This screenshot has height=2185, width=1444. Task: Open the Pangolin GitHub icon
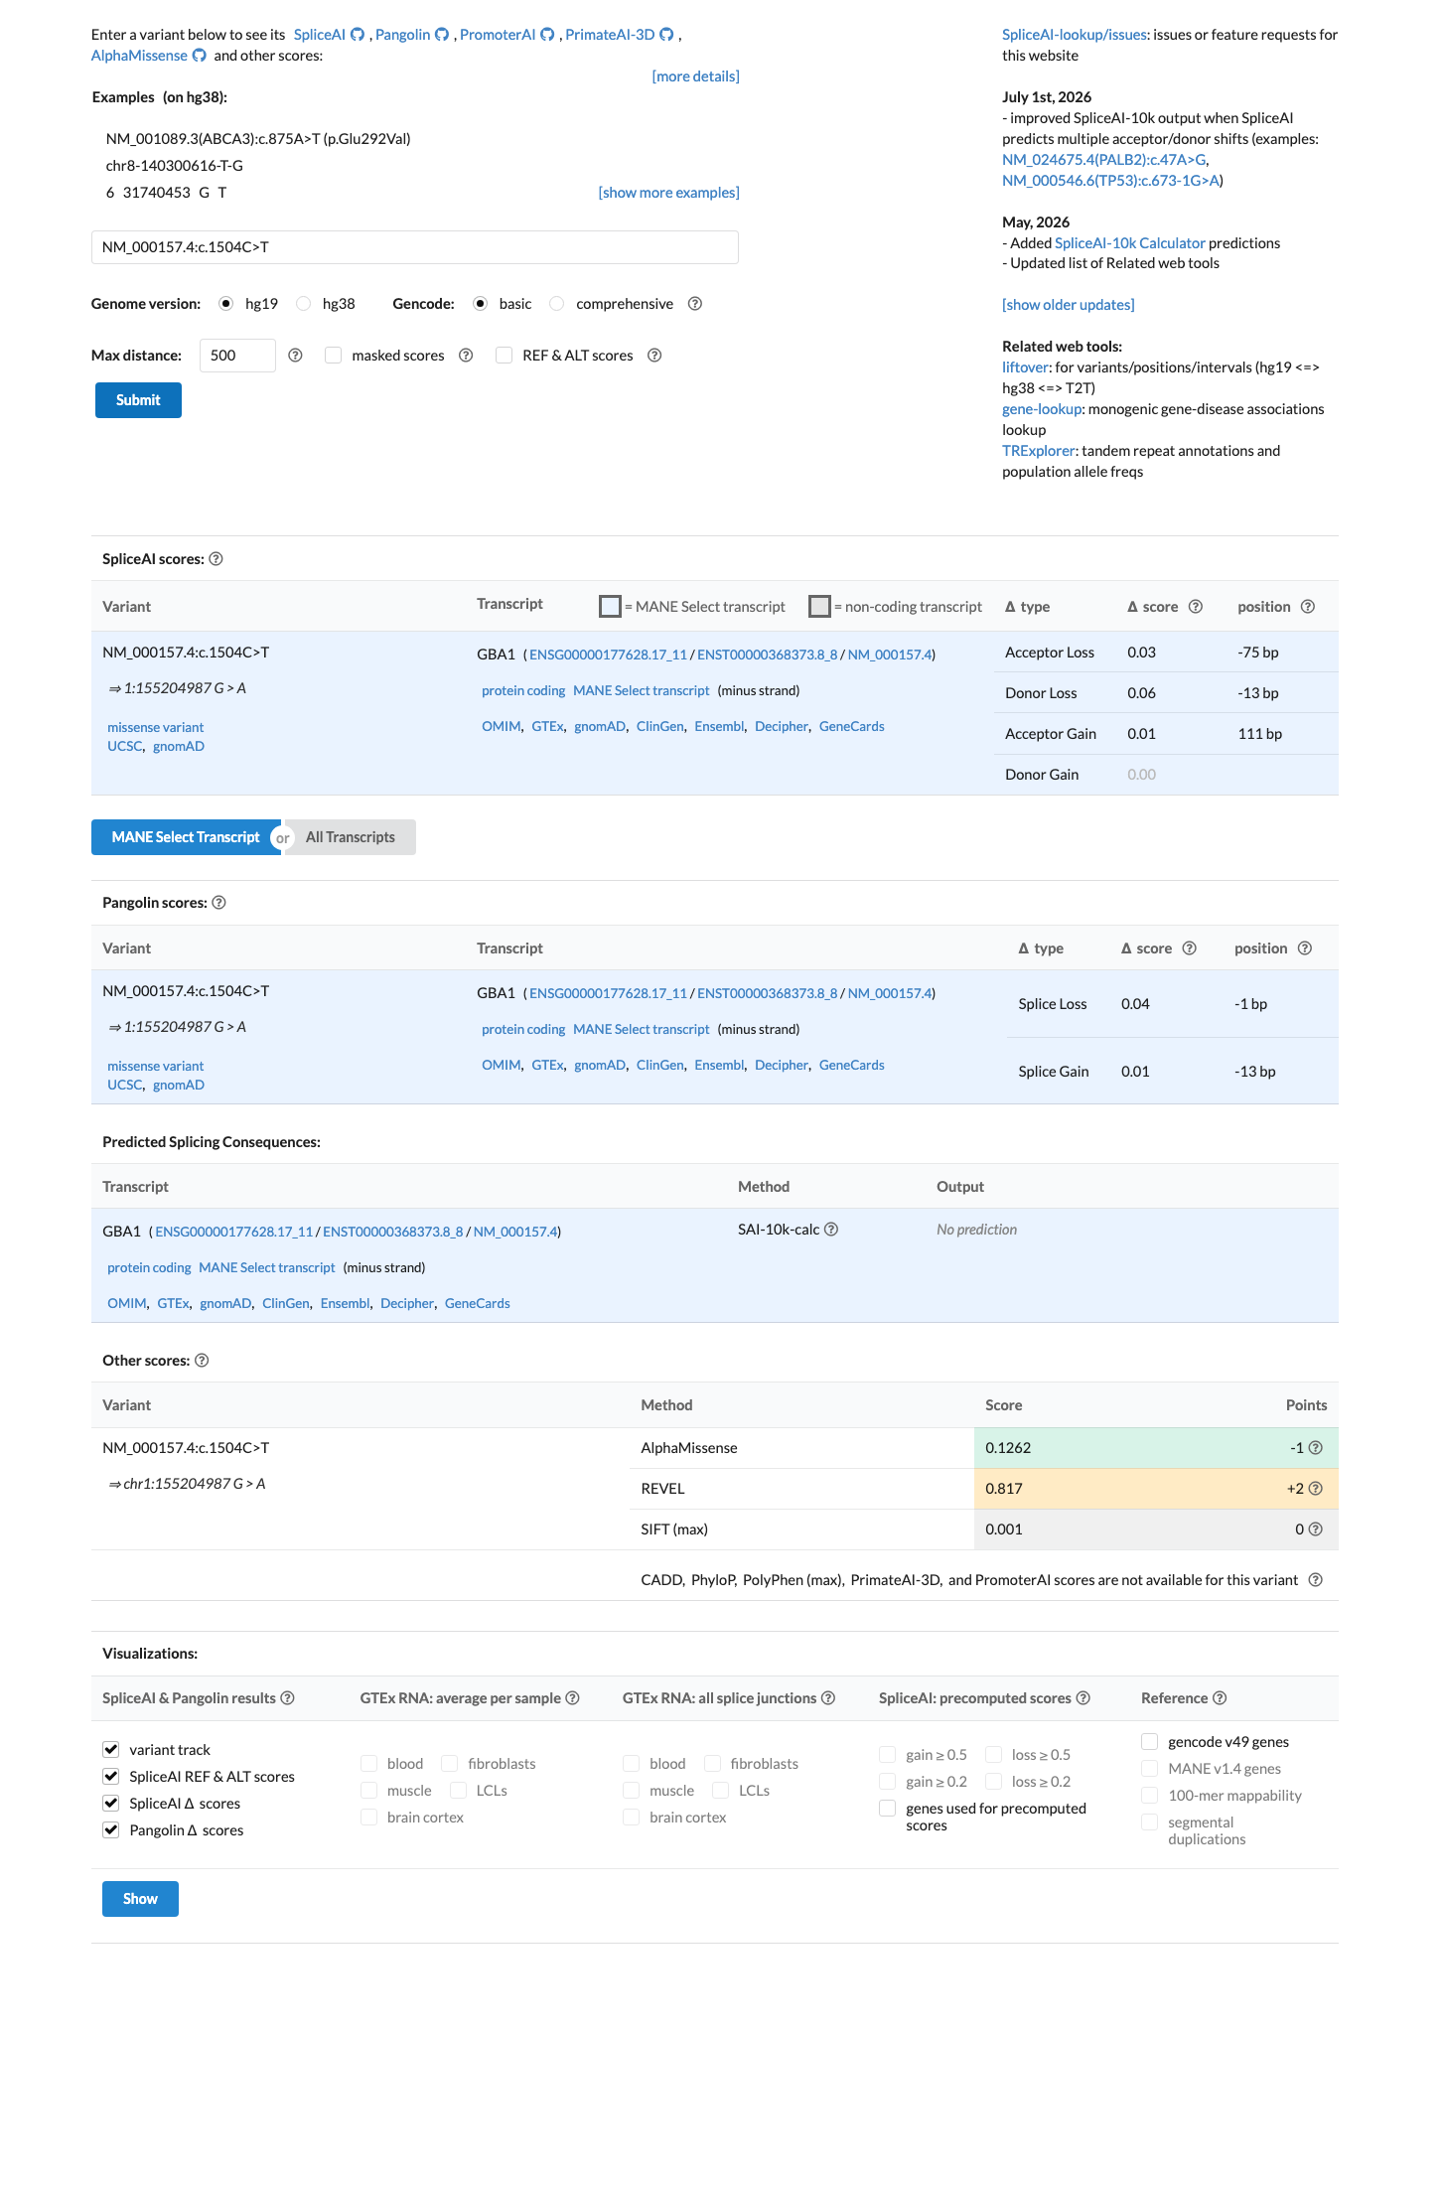coord(442,35)
